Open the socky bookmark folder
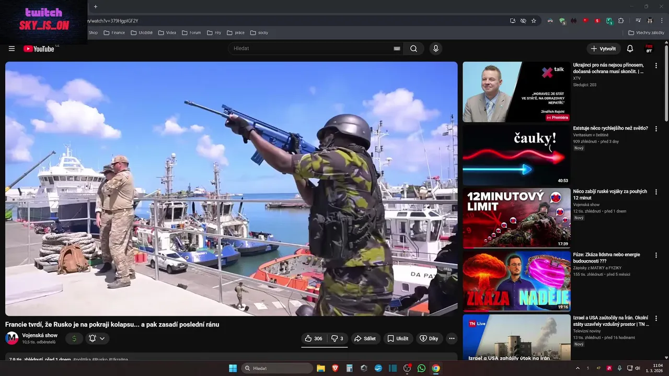 [x=259, y=32]
